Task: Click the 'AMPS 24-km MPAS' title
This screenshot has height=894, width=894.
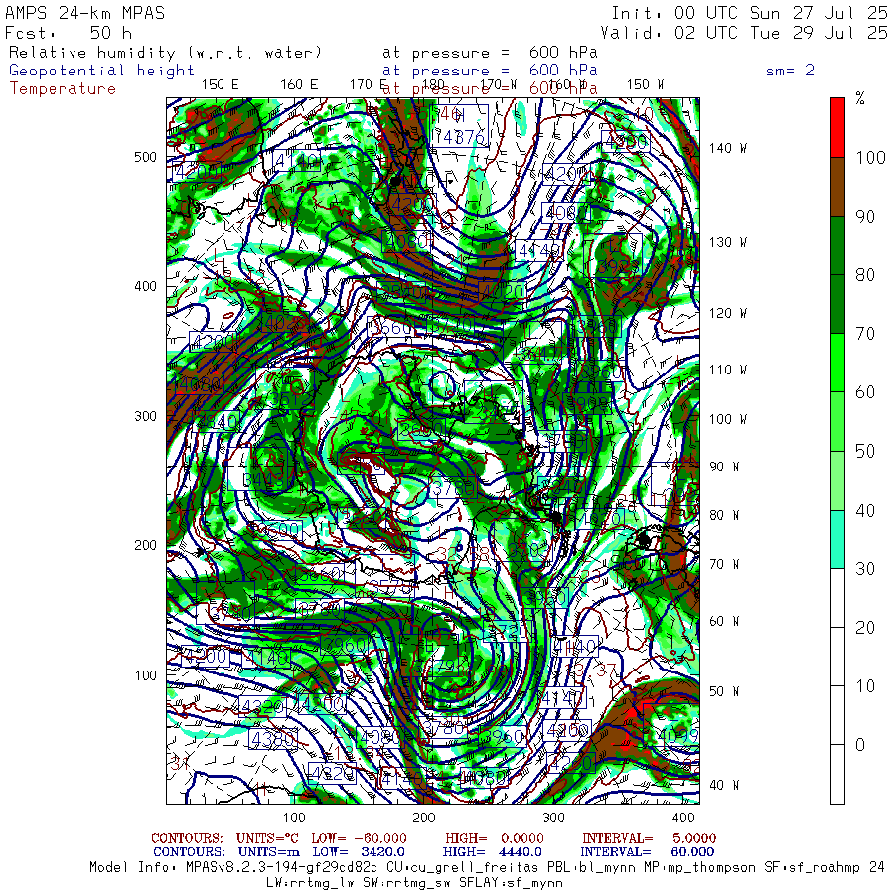Action: tap(84, 13)
